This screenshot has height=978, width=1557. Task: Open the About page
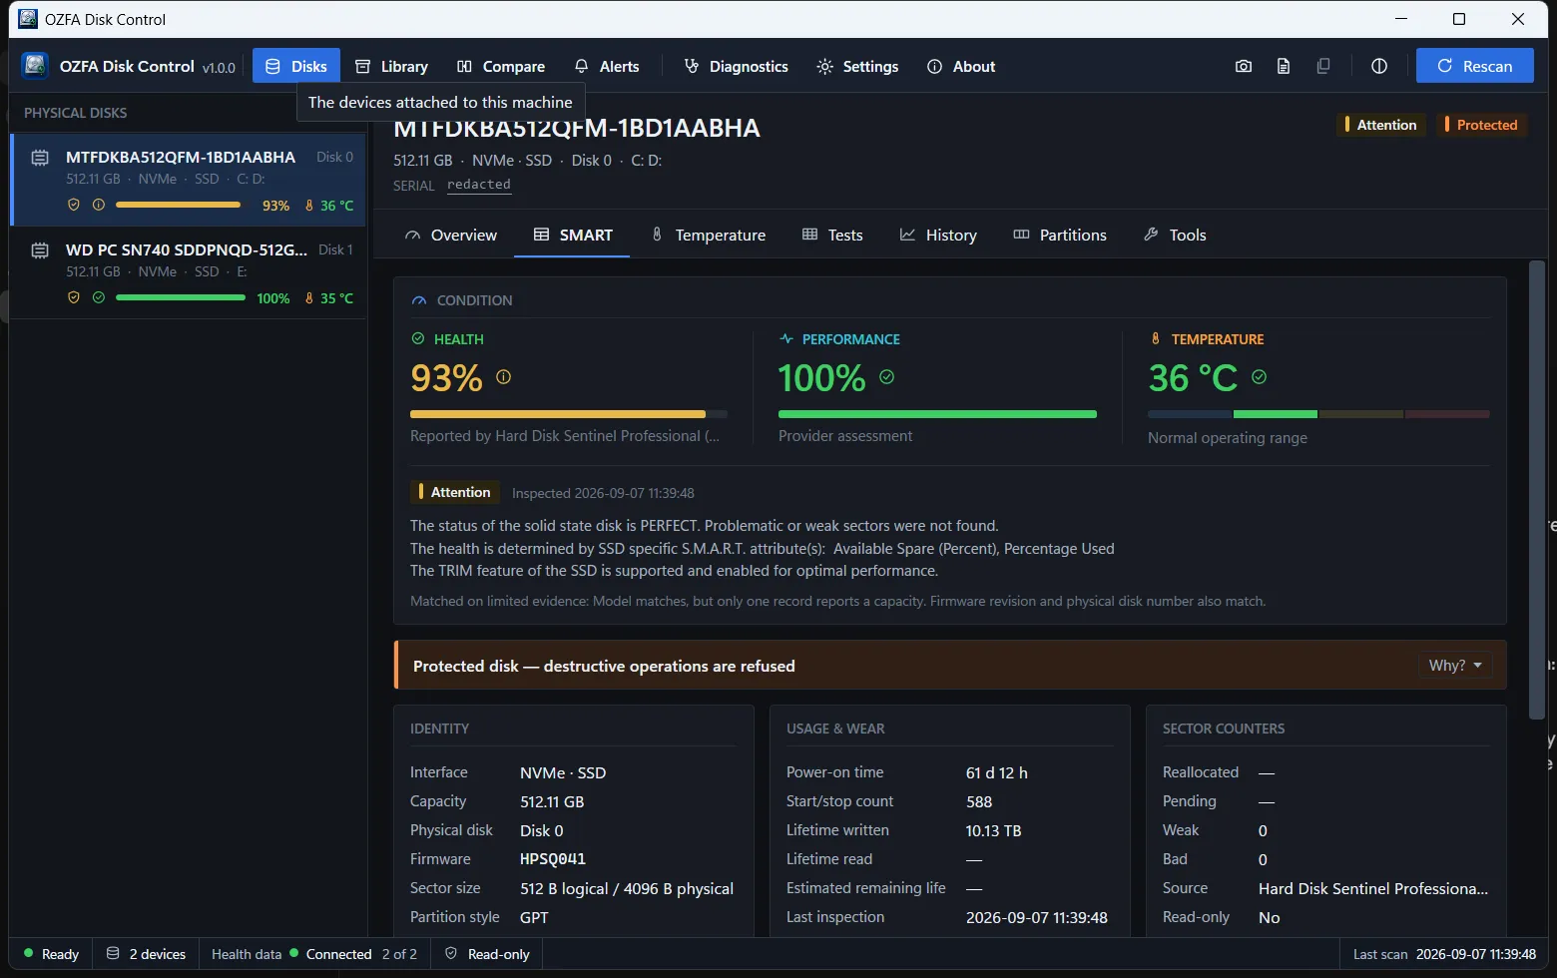tap(961, 66)
